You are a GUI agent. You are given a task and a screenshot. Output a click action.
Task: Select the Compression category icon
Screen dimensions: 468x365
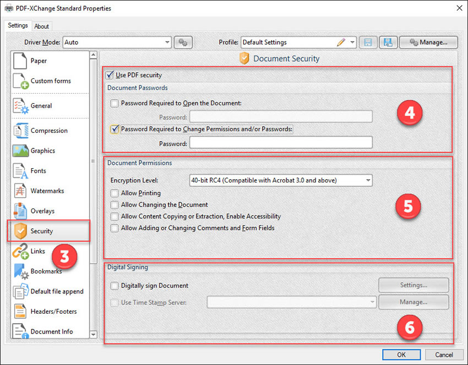pos(20,131)
